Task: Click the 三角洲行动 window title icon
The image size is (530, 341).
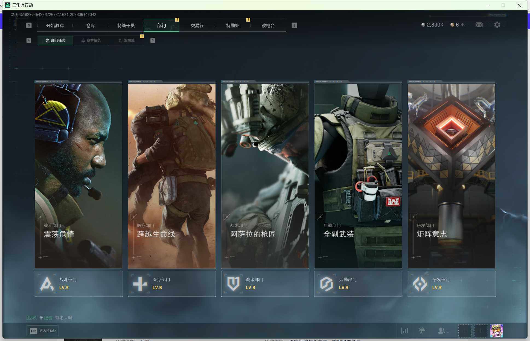Action: click(8, 5)
